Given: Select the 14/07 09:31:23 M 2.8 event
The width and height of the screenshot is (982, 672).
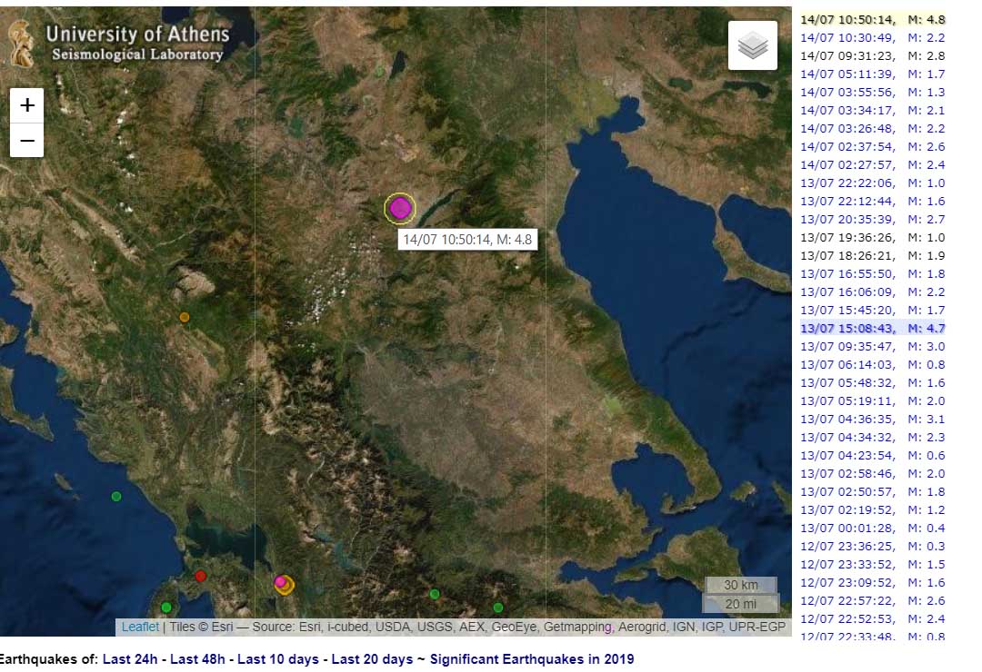Looking at the screenshot, I should pyautogui.click(x=872, y=55).
